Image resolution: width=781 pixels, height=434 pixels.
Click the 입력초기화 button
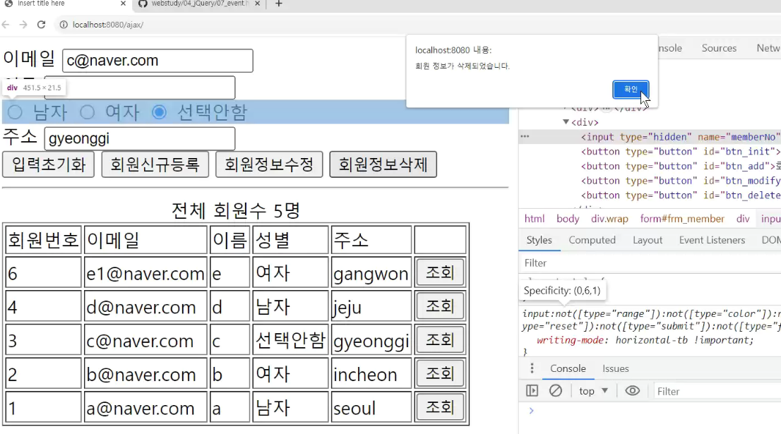coord(48,164)
